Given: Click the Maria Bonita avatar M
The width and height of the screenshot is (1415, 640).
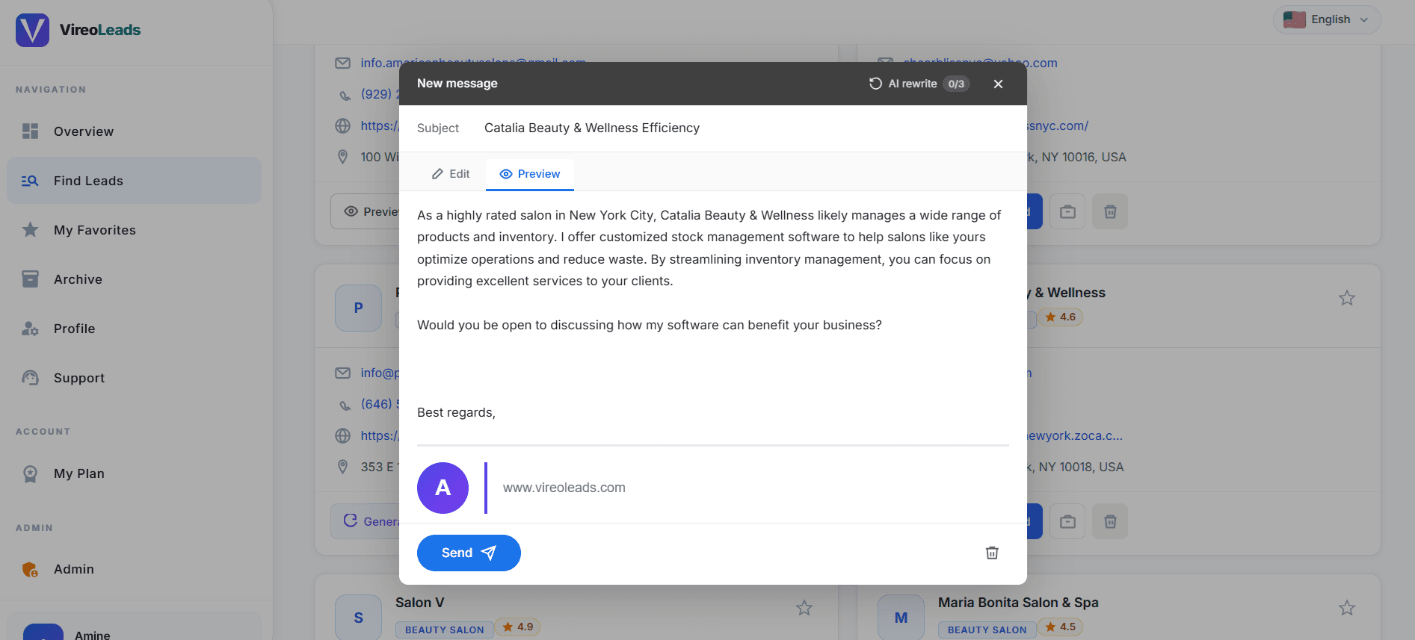Looking at the screenshot, I should click(x=901, y=618).
